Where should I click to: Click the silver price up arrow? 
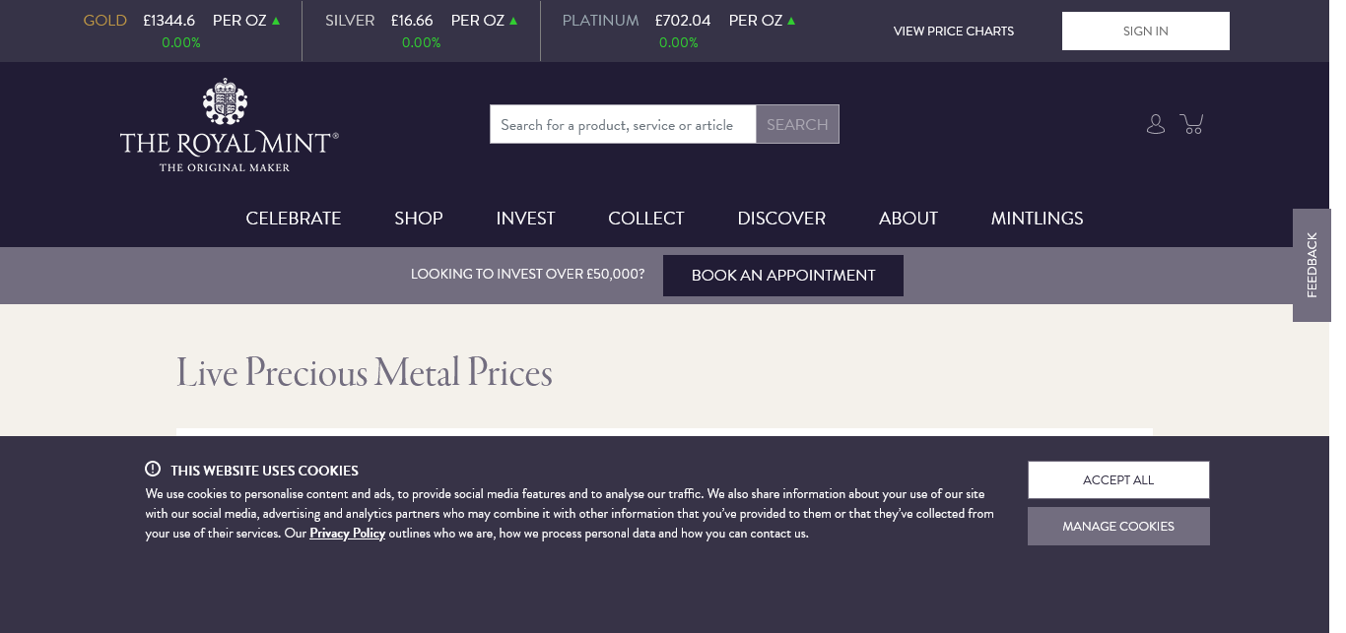513,21
